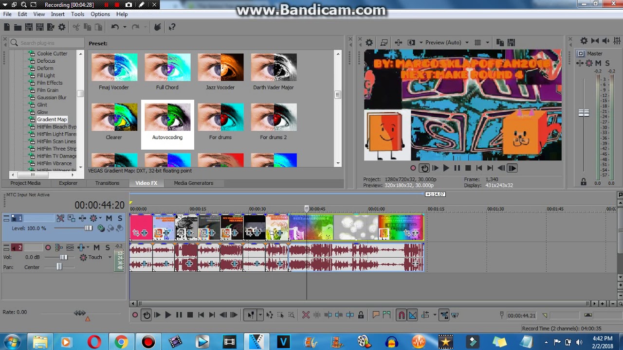Open the auto ripple dropdown arrow
Viewport: 623px width, 350px height.
[434, 315]
